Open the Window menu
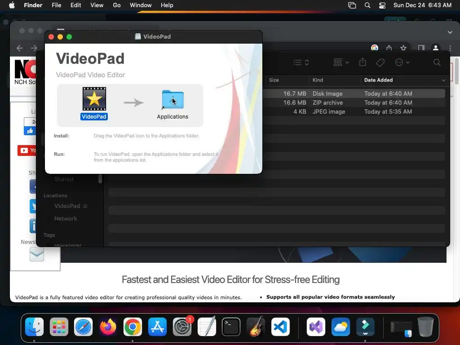The image size is (460, 345). coord(141,5)
